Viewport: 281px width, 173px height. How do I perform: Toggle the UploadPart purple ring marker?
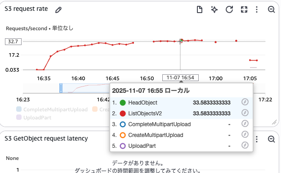123,146
